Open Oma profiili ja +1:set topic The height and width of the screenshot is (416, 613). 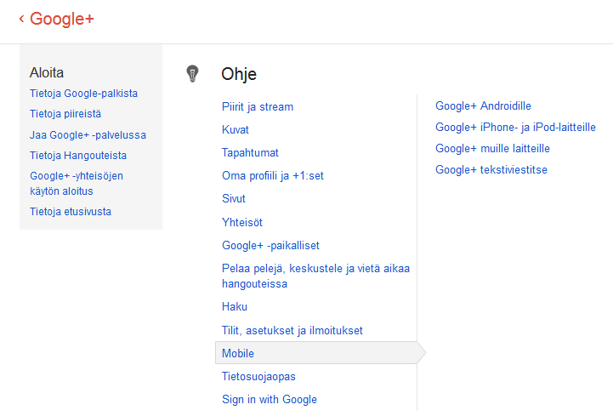click(273, 176)
